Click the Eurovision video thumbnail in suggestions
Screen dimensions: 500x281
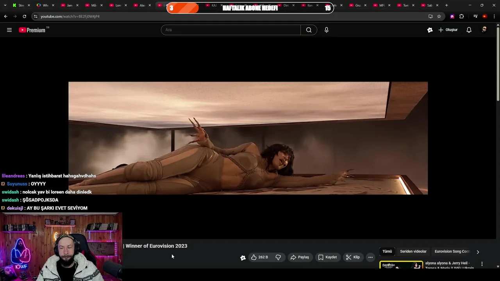coord(401,265)
